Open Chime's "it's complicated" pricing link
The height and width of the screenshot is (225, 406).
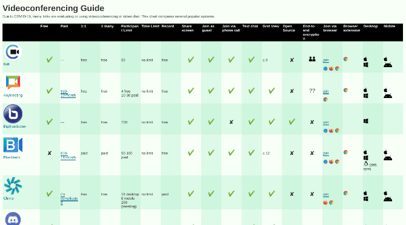(69, 198)
